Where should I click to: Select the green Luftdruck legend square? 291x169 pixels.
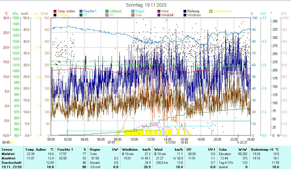[x=107, y=11]
